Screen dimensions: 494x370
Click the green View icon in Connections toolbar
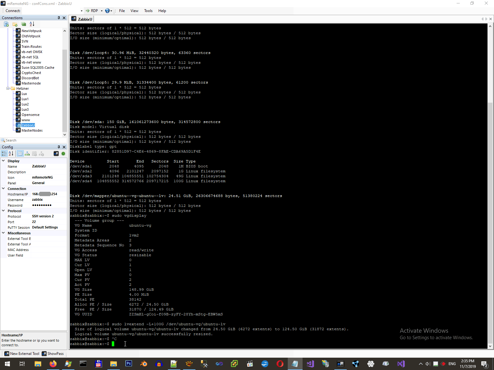click(x=23, y=24)
